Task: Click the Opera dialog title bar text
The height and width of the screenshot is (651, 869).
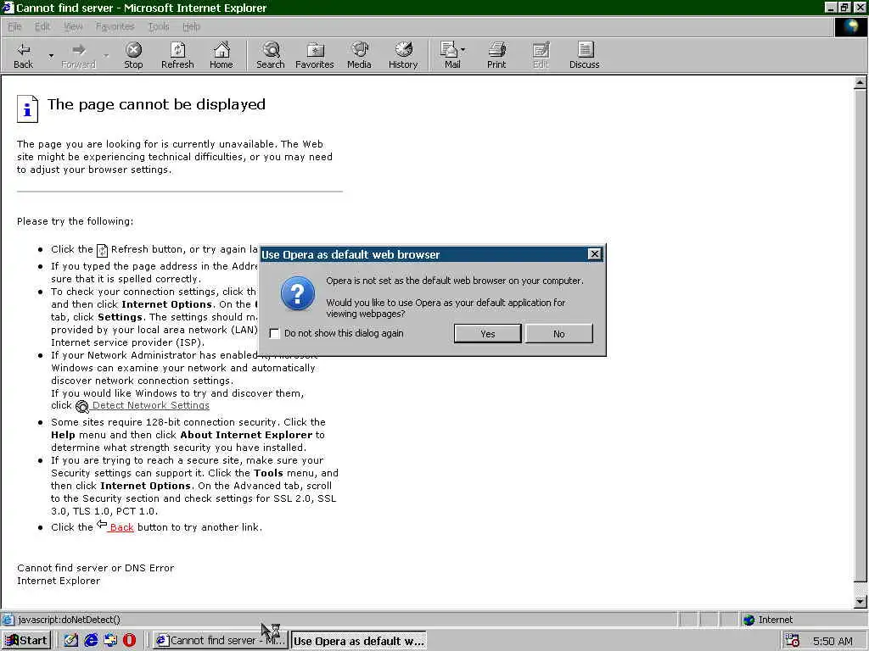Action: (x=350, y=254)
